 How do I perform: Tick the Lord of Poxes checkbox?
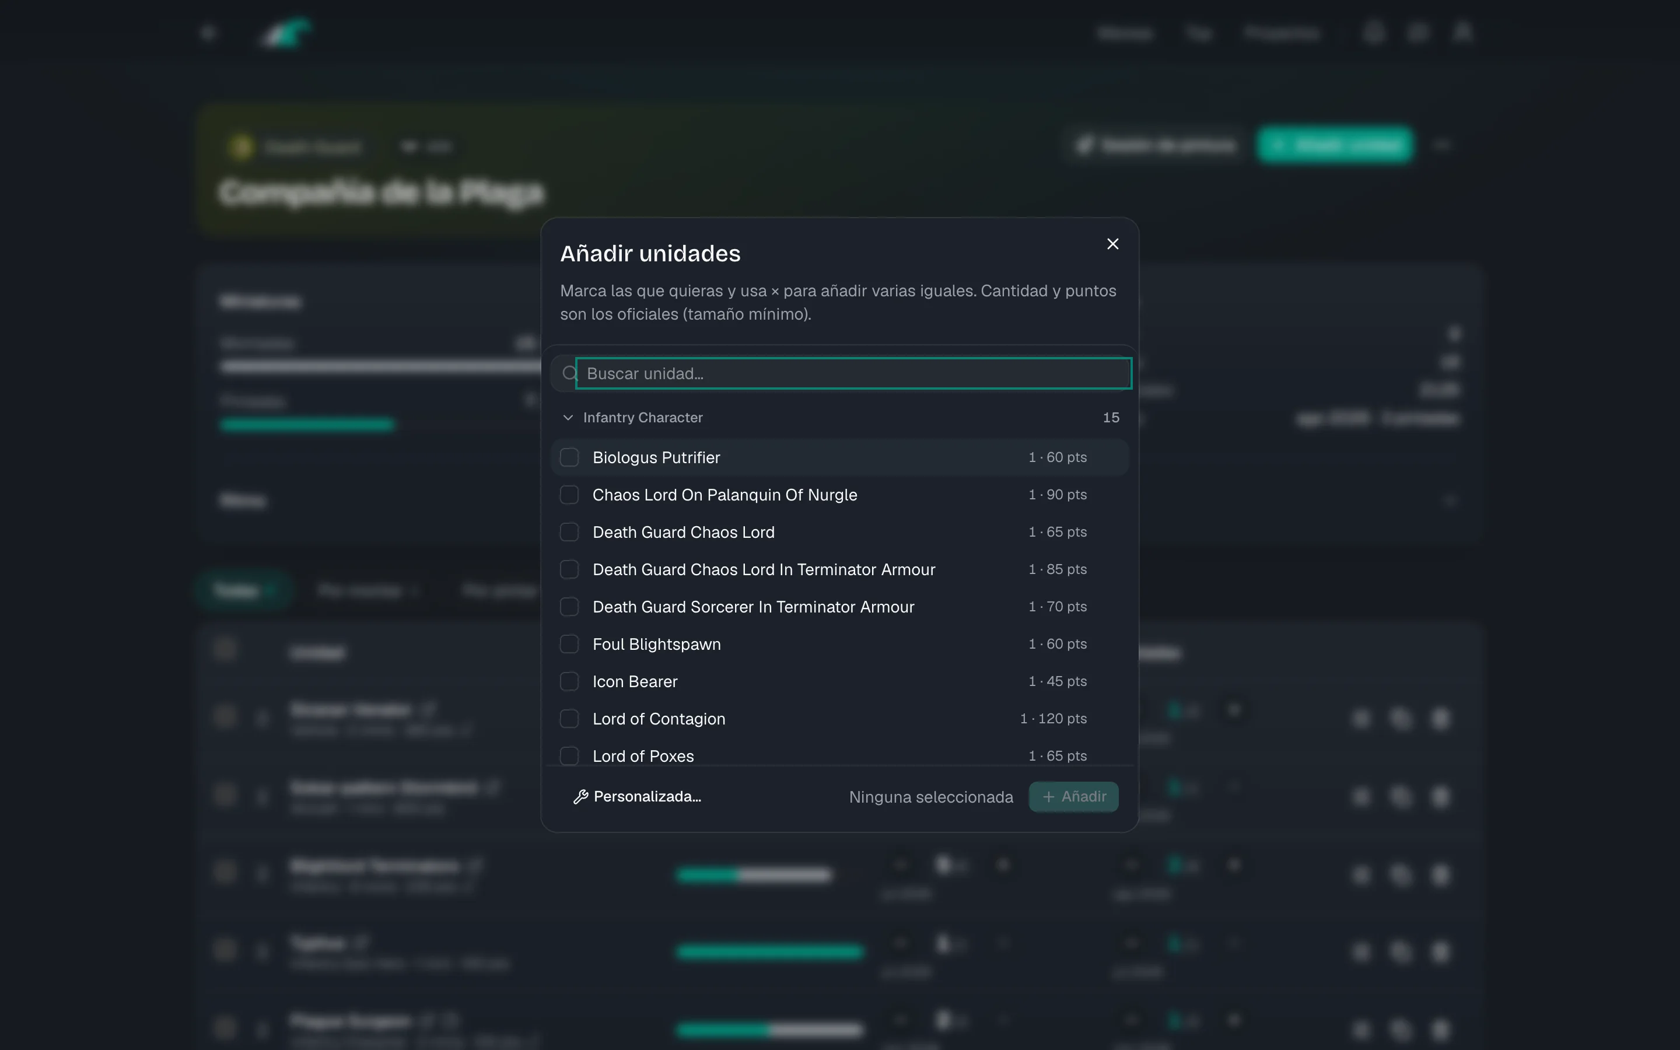click(x=569, y=756)
